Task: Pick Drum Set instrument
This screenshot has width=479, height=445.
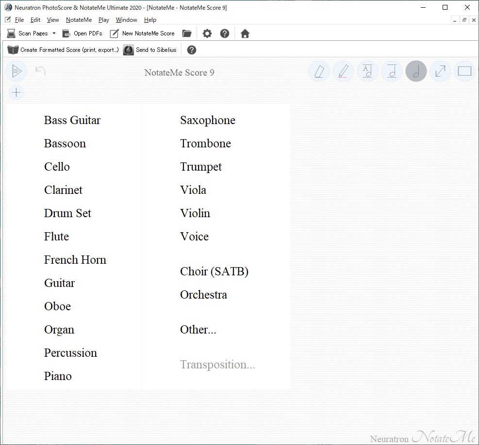Action: point(67,213)
